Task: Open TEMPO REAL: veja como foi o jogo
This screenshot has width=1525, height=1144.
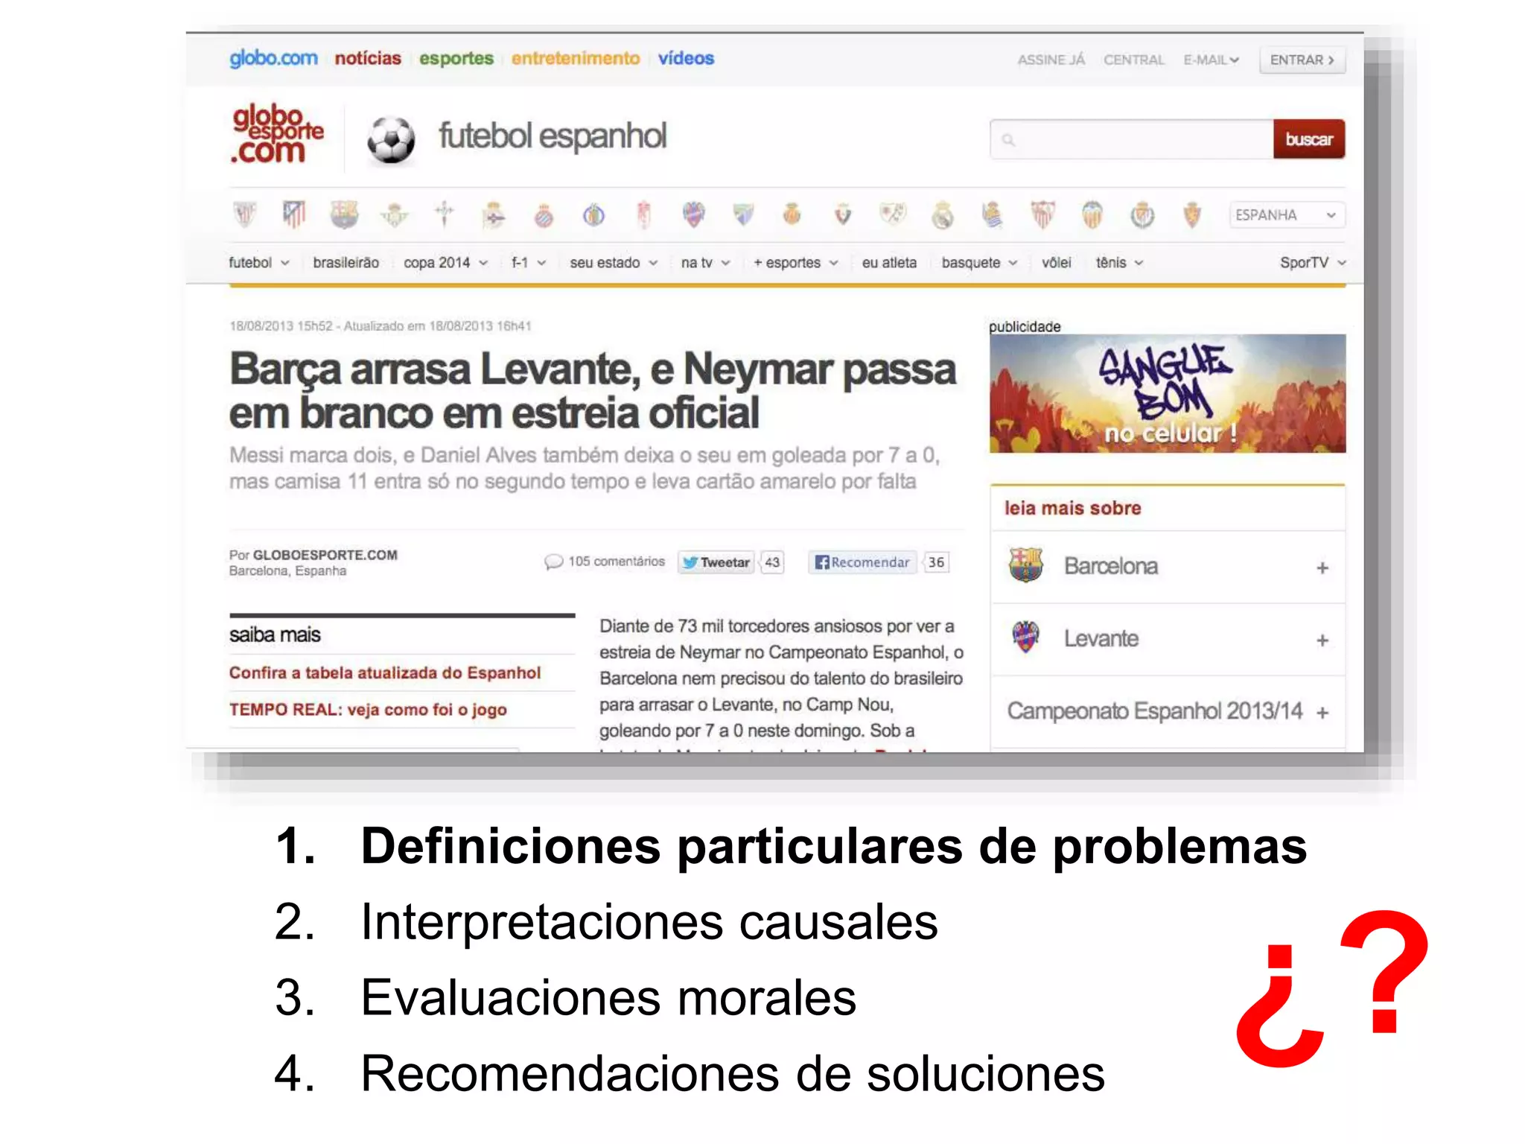Action: click(x=368, y=710)
